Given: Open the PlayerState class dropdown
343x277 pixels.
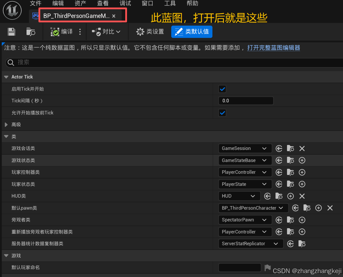Looking at the screenshot, I should pyautogui.click(x=245, y=184).
